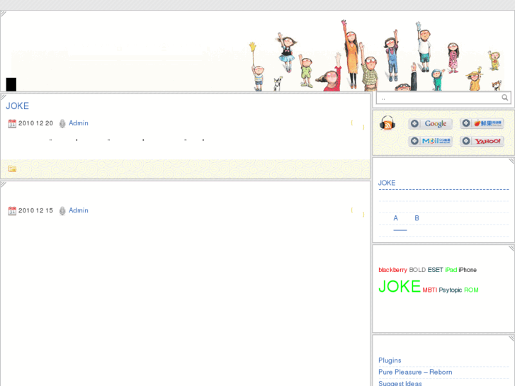Click plus icon on Google button

[414, 123]
